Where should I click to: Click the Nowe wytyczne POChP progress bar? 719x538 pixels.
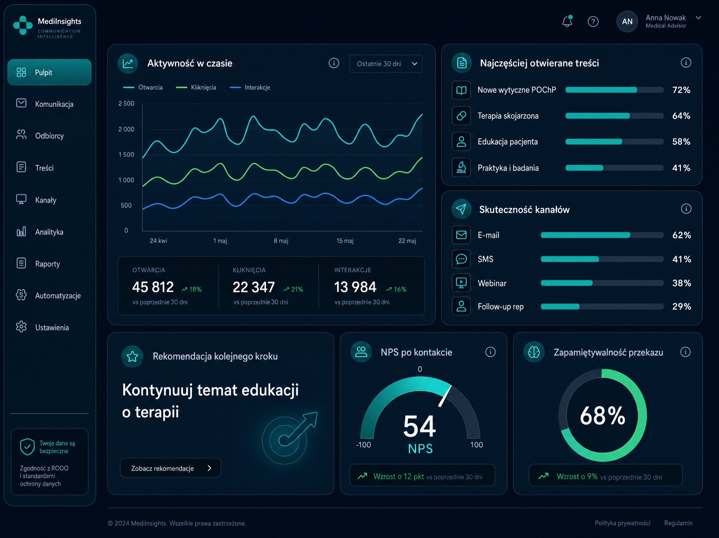click(614, 90)
